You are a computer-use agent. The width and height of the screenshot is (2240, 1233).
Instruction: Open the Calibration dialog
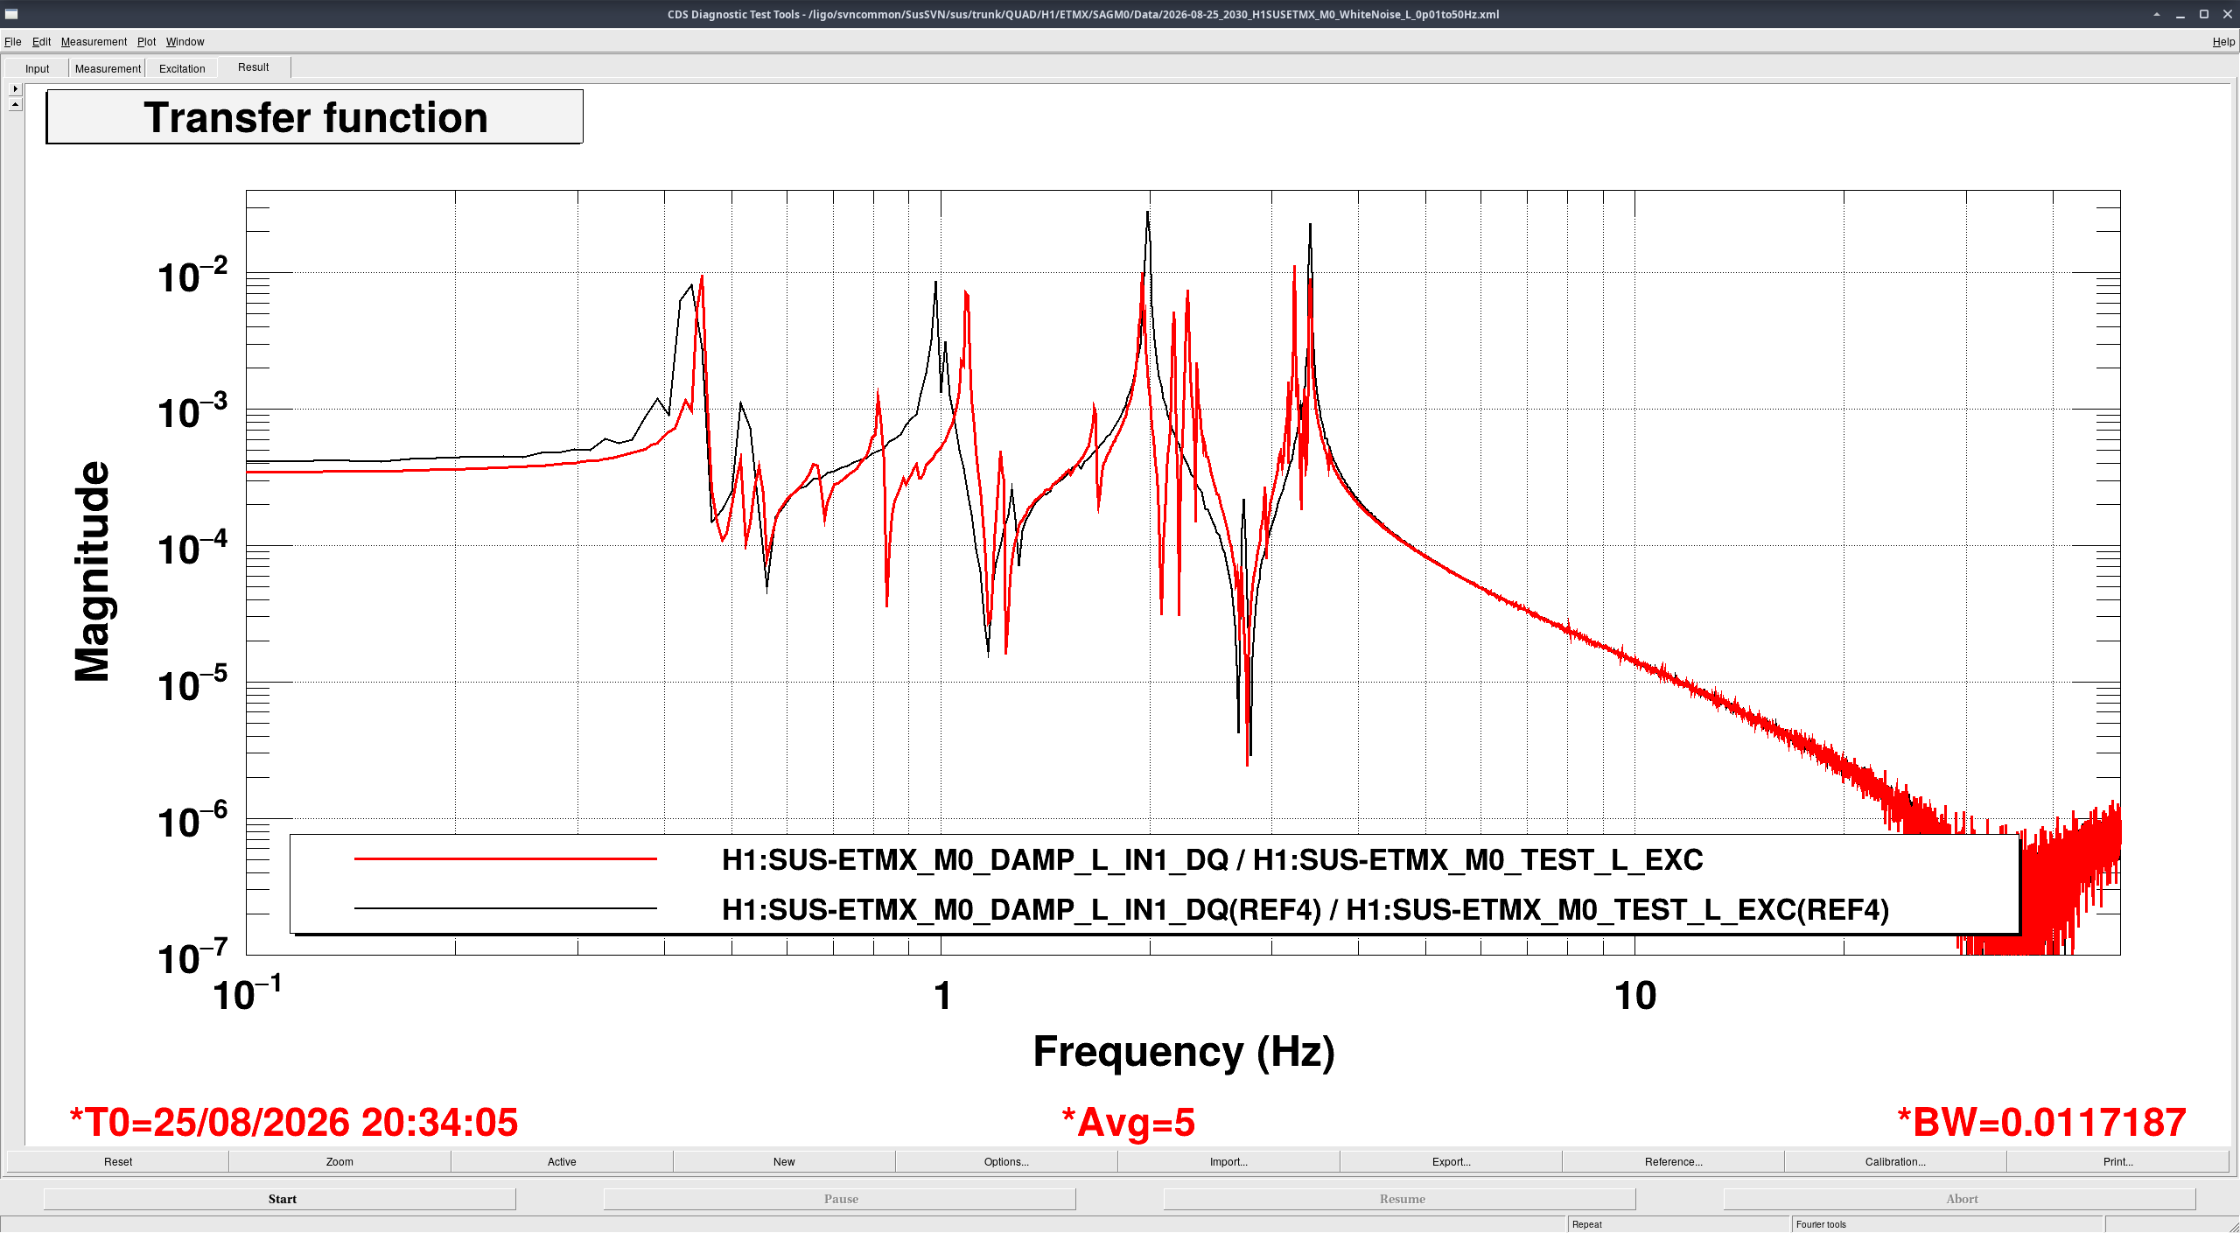pyautogui.click(x=1895, y=1161)
